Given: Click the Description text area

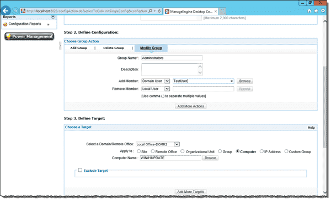Looking at the screenshot, I should click(x=172, y=69).
